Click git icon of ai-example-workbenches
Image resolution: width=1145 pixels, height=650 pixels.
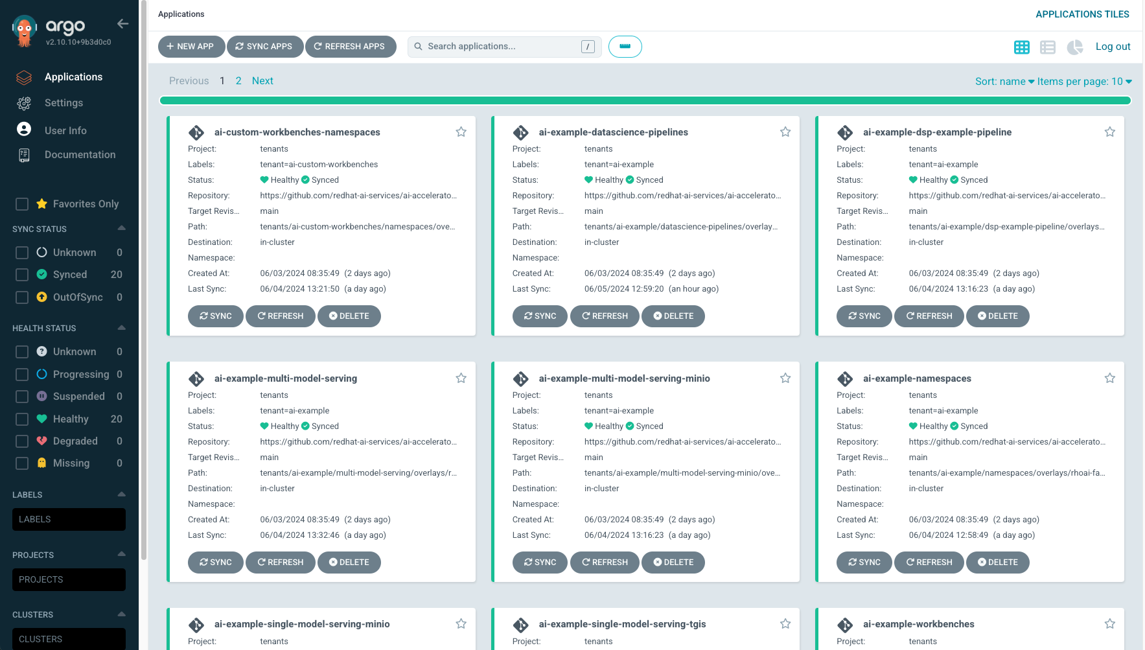pyautogui.click(x=845, y=625)
